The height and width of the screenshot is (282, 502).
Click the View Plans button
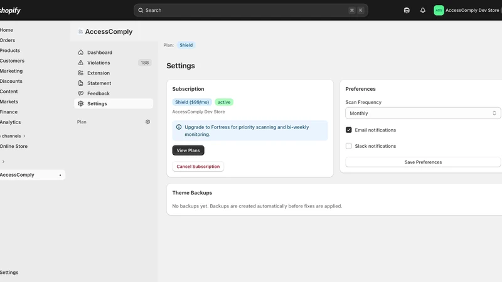click(x=188, y=150)
